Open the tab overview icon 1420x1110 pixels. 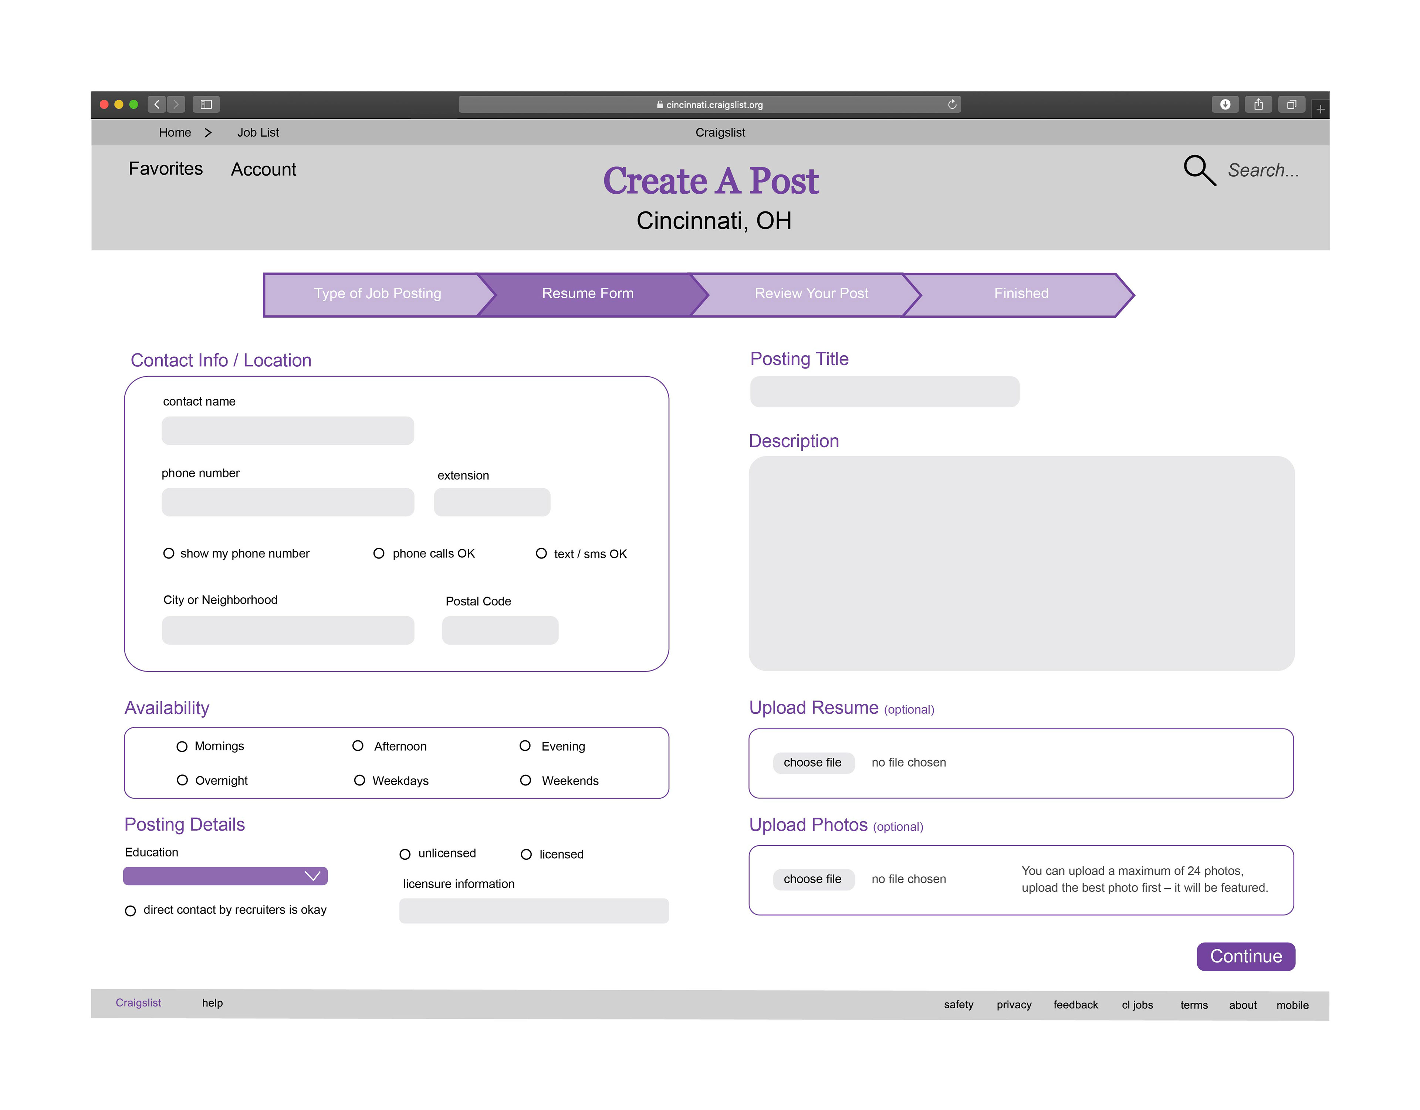point(1291,104)
